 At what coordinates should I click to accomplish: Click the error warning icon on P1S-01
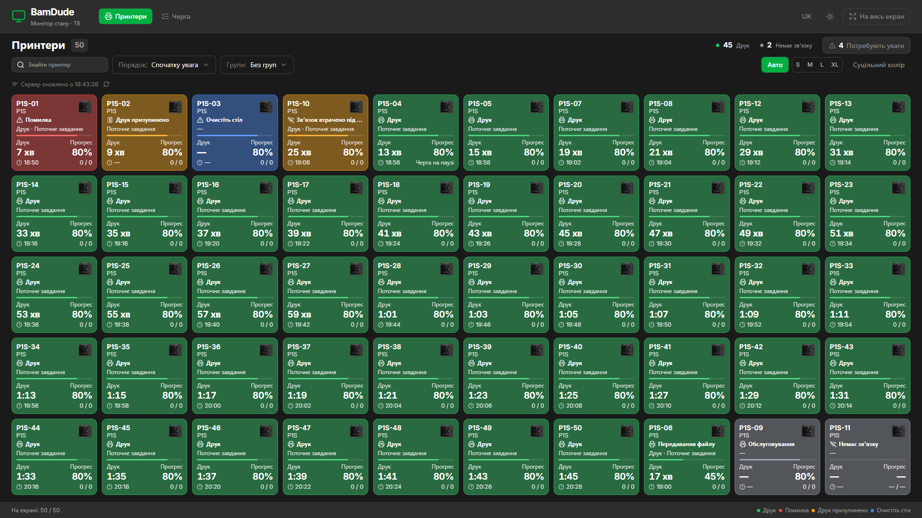[20, 120]
